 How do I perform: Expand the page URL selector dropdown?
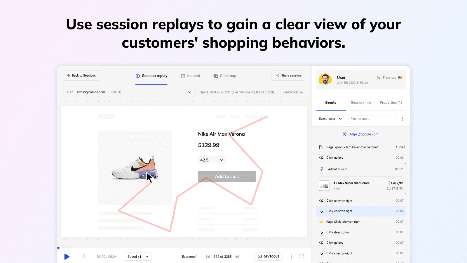coord(190,92)
